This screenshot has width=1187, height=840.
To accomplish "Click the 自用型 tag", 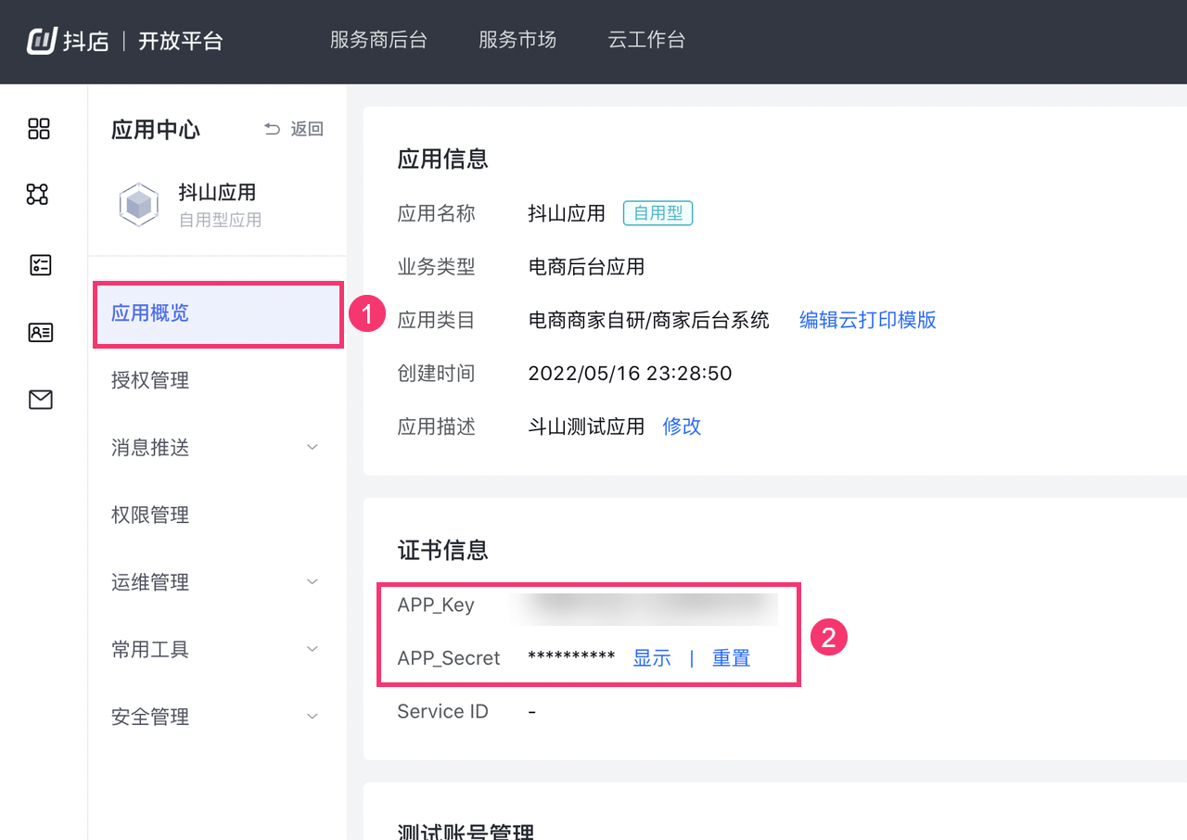I will (657, 213).
